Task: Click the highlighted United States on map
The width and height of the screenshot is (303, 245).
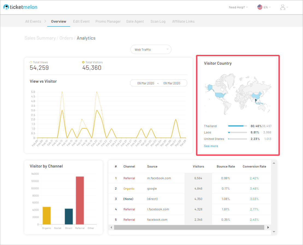Action: point(220,95)
